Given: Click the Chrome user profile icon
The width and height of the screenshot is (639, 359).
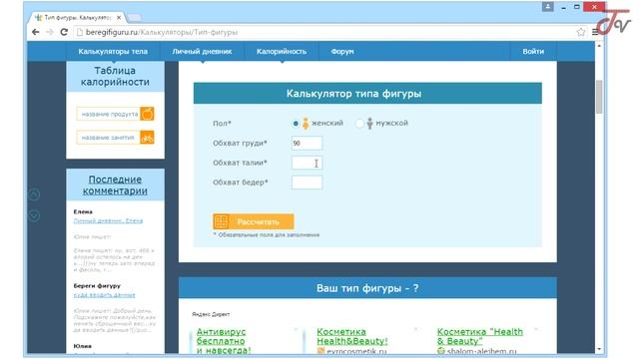Looking at the screenshot, I should pos(547,7).
